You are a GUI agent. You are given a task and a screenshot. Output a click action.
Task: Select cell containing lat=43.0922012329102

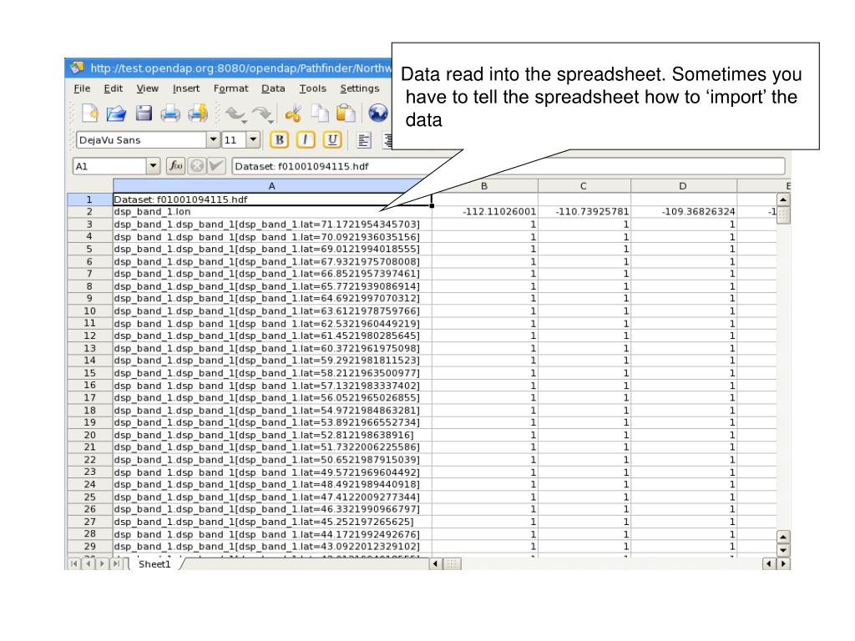click(x=272, y=546)
